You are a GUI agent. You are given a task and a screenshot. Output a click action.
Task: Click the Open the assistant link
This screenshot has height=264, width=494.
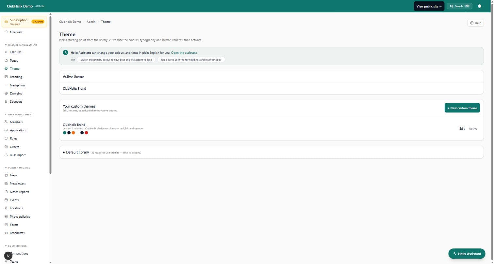coord(184,52)
